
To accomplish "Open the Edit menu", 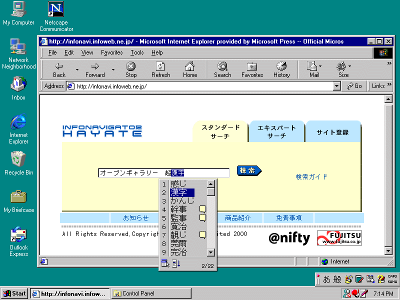I will (x=69, y=52).
